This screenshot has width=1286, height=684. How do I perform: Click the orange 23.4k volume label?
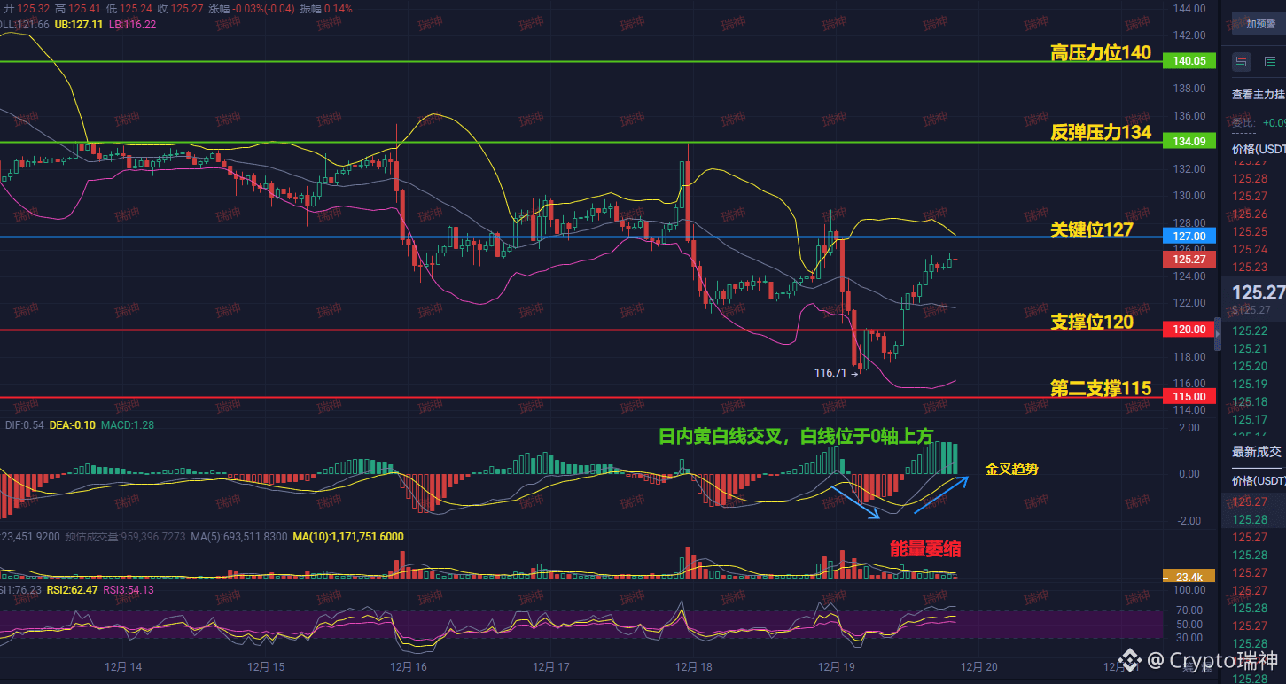click(x=1189, y=577)
